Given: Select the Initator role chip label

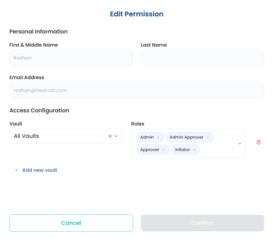Looking at the screenshot, I should [x=182, y=149].
